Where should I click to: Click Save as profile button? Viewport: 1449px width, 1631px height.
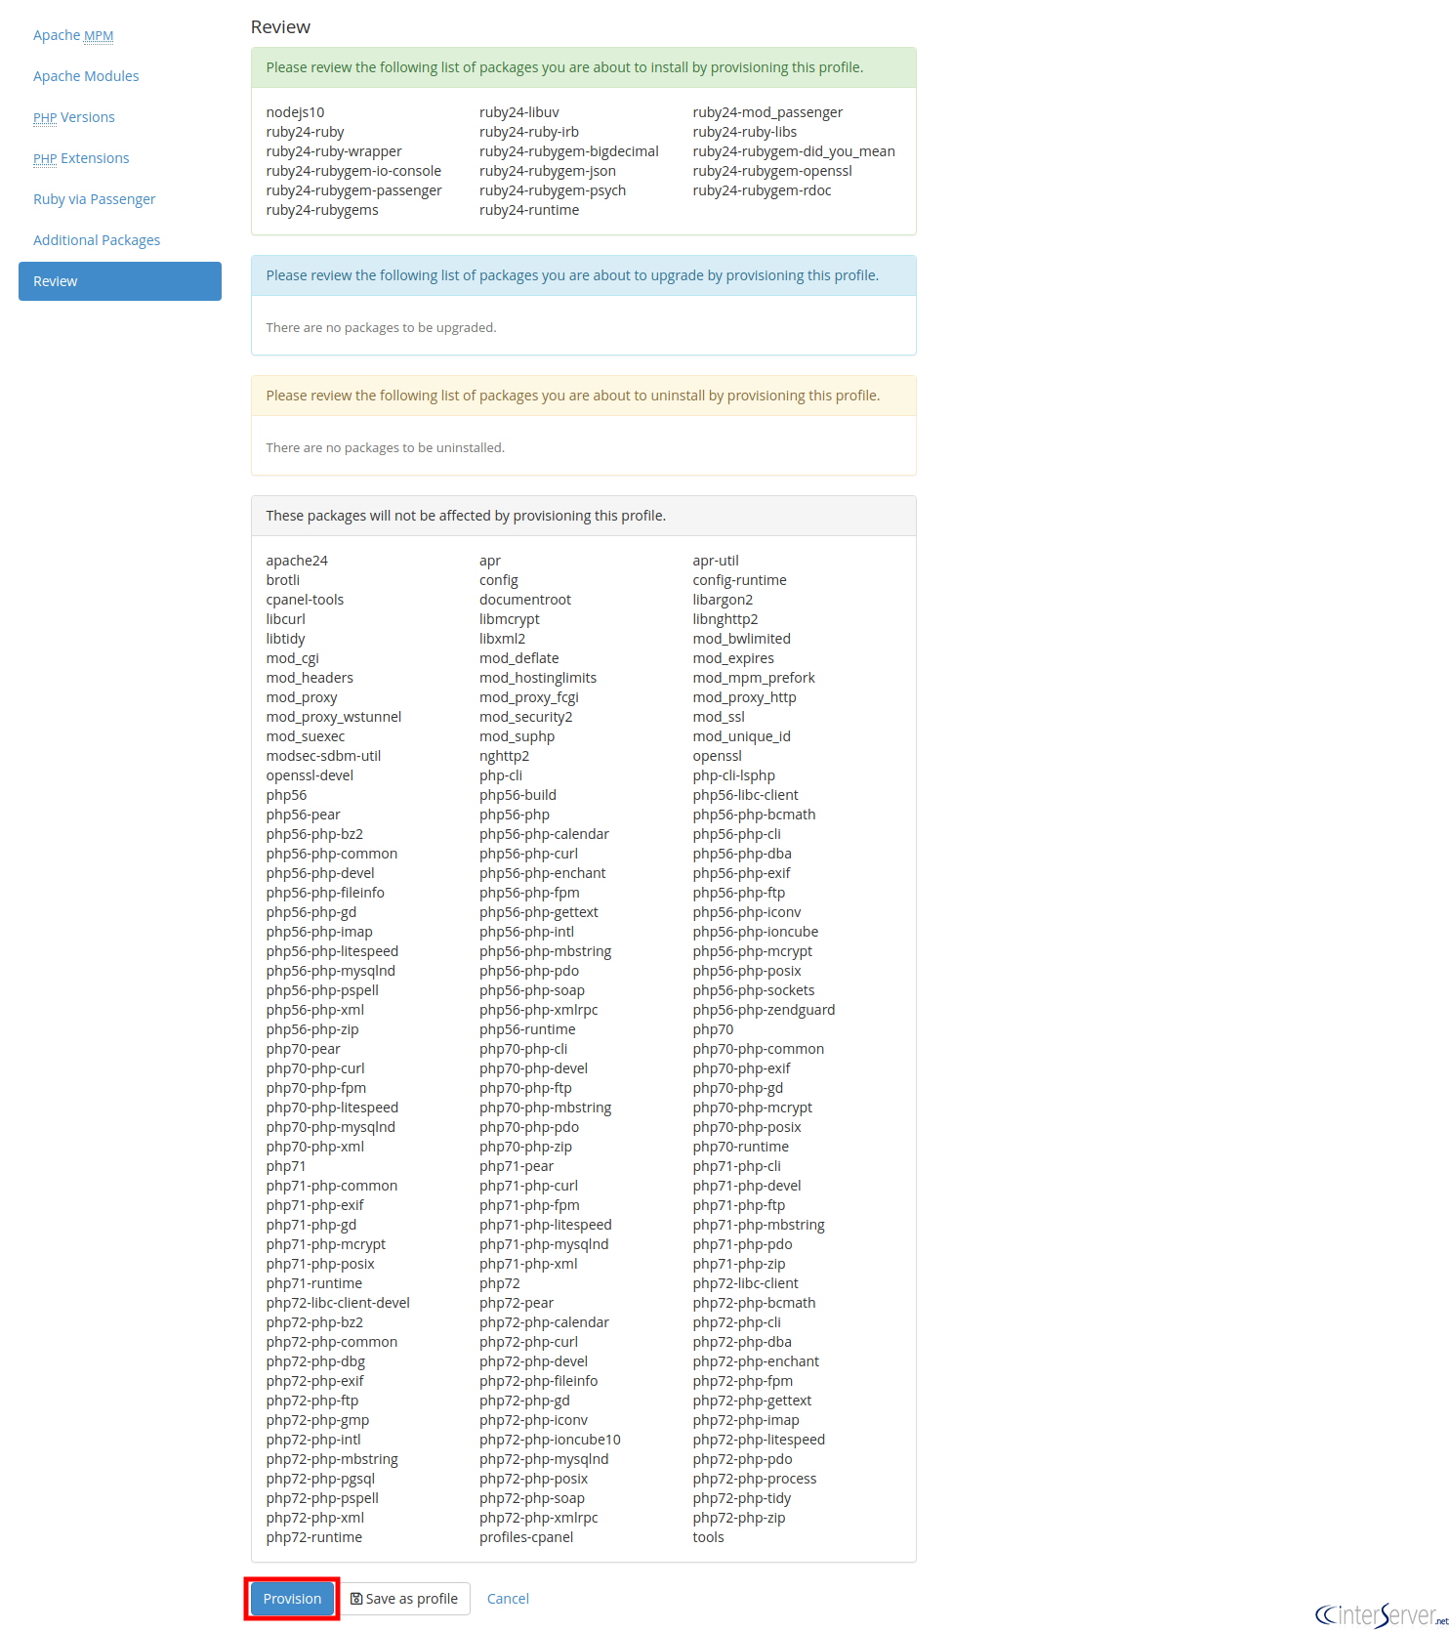click(x=404, y=1599)
